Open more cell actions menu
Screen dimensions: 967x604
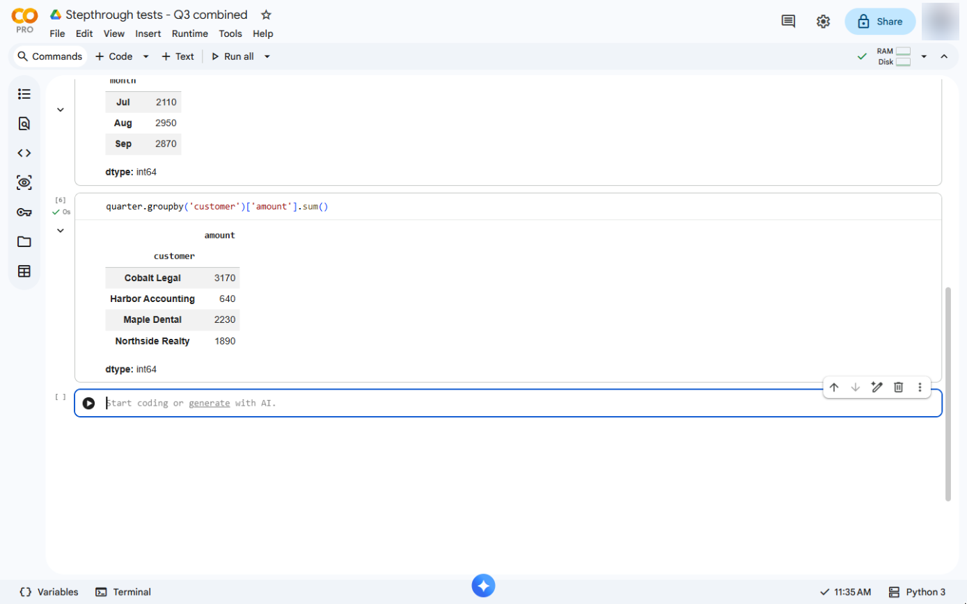pyautogui.click(x=920, y=387)
